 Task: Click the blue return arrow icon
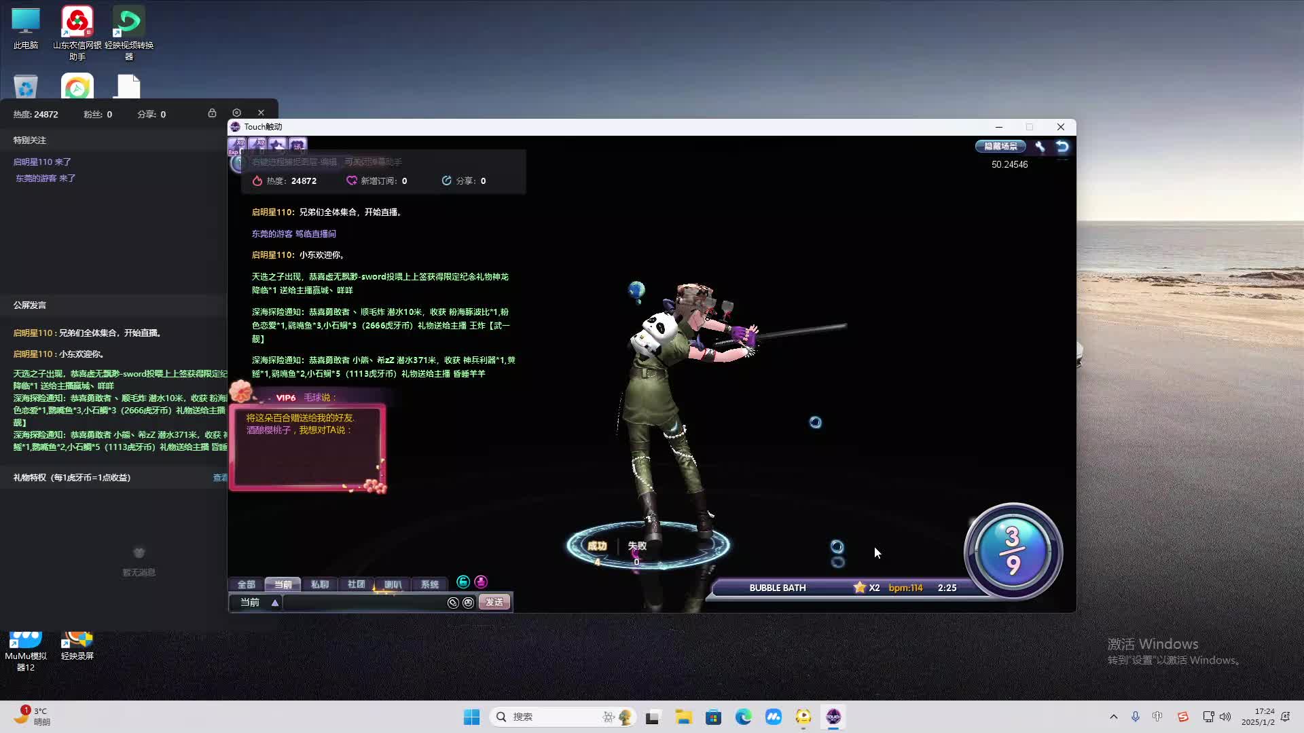1062,147
